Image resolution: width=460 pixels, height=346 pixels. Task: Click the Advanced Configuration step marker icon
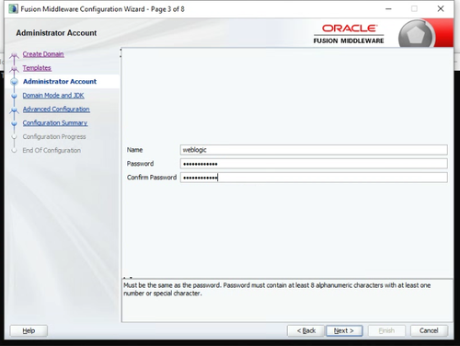pos(14,110)
